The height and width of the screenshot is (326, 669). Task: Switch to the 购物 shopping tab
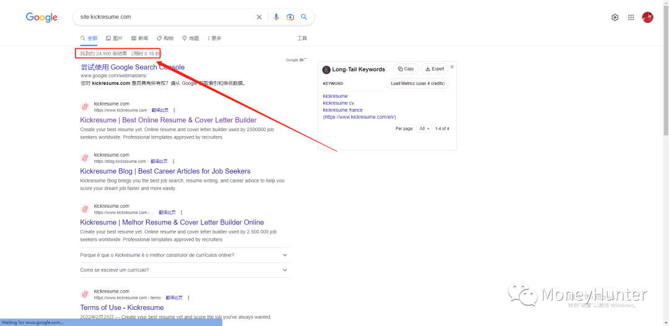165,38
